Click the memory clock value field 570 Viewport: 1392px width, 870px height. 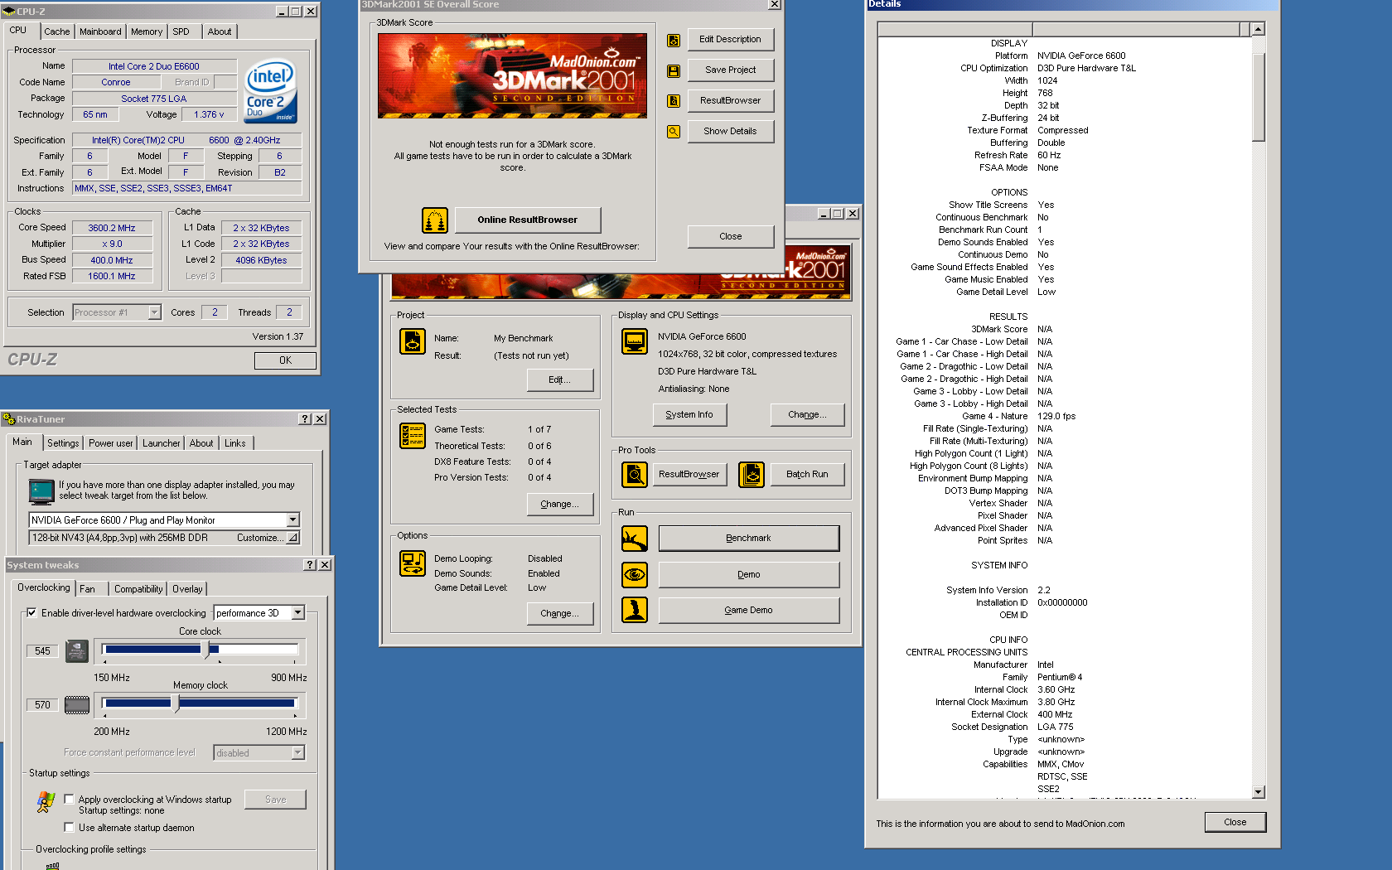tap(43, 705)
